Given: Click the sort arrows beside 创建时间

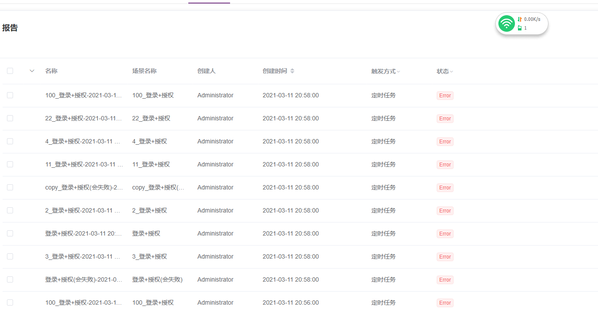Looking at the screenshot, I should (292, 71).
